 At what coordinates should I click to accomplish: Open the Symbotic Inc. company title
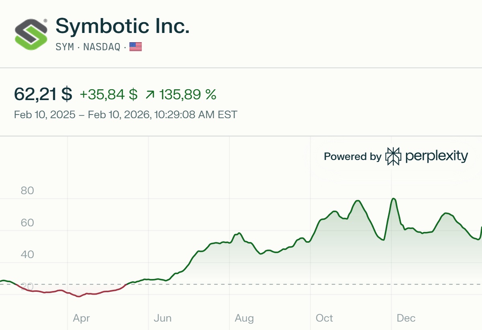pyautogui.click(x=123, y=26)
